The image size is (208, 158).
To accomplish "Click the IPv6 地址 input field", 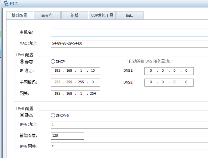I will (129, 125).
